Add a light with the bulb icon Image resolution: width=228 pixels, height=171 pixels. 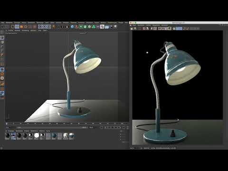[x=115, y=27]
